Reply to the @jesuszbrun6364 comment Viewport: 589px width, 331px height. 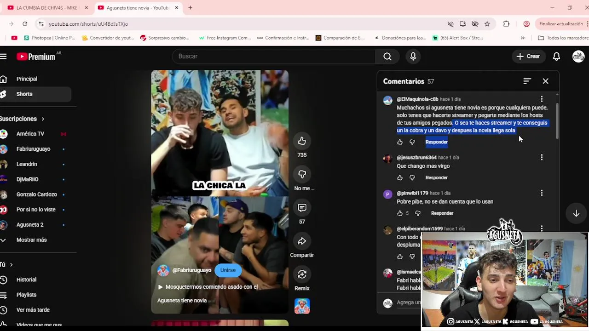[436, 177]
